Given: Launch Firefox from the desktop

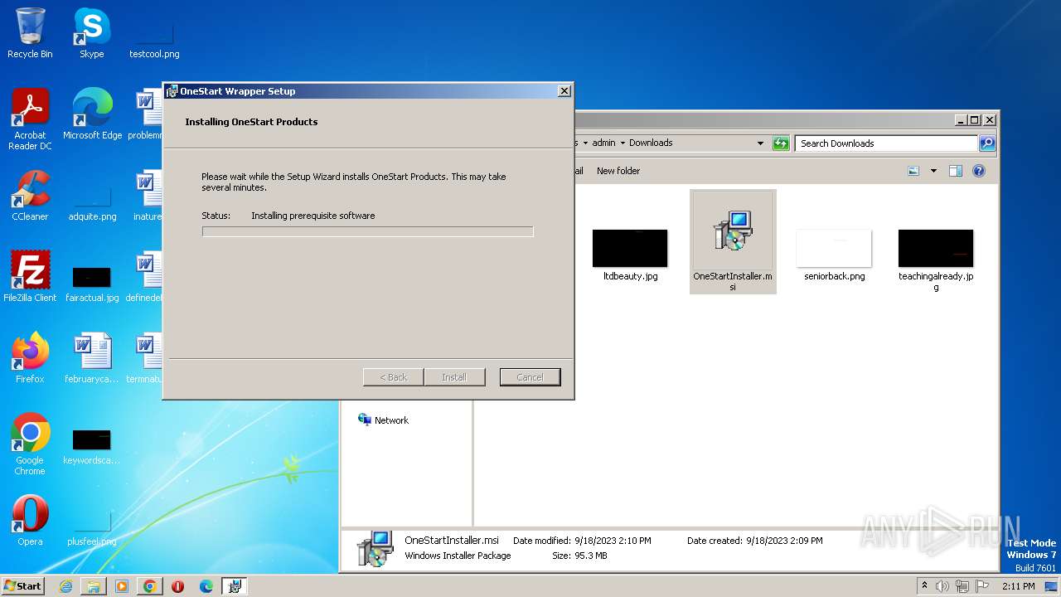Looking at the screenshot, I should pos(30,357).
